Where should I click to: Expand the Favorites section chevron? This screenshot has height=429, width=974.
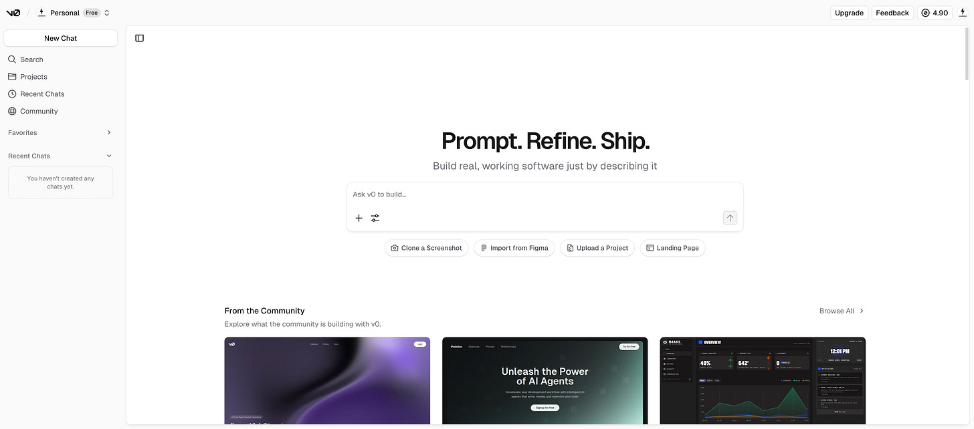(109, 133)
